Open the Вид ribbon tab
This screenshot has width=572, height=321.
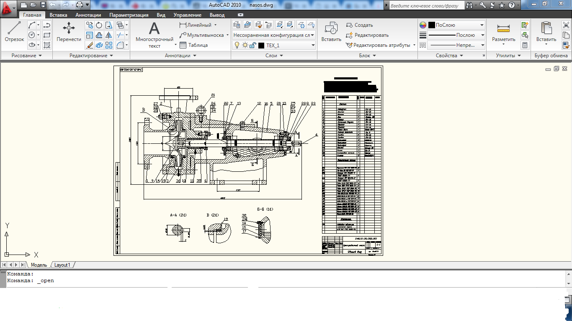[x=161, y=15]
